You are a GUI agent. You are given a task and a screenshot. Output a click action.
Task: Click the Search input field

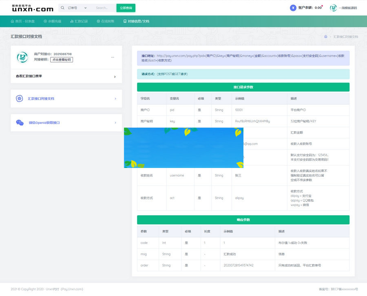pos(104,8)
